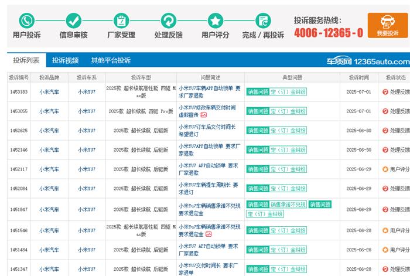Click the 处理反馈 refresh step icon
This screenshot has height=276, width=410.
point(169,21)
